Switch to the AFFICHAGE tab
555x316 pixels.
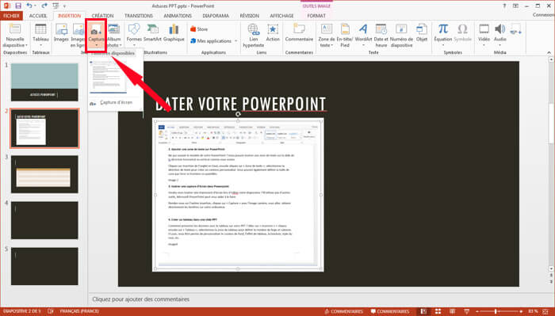pyautogui.click(x=282, y=16)
